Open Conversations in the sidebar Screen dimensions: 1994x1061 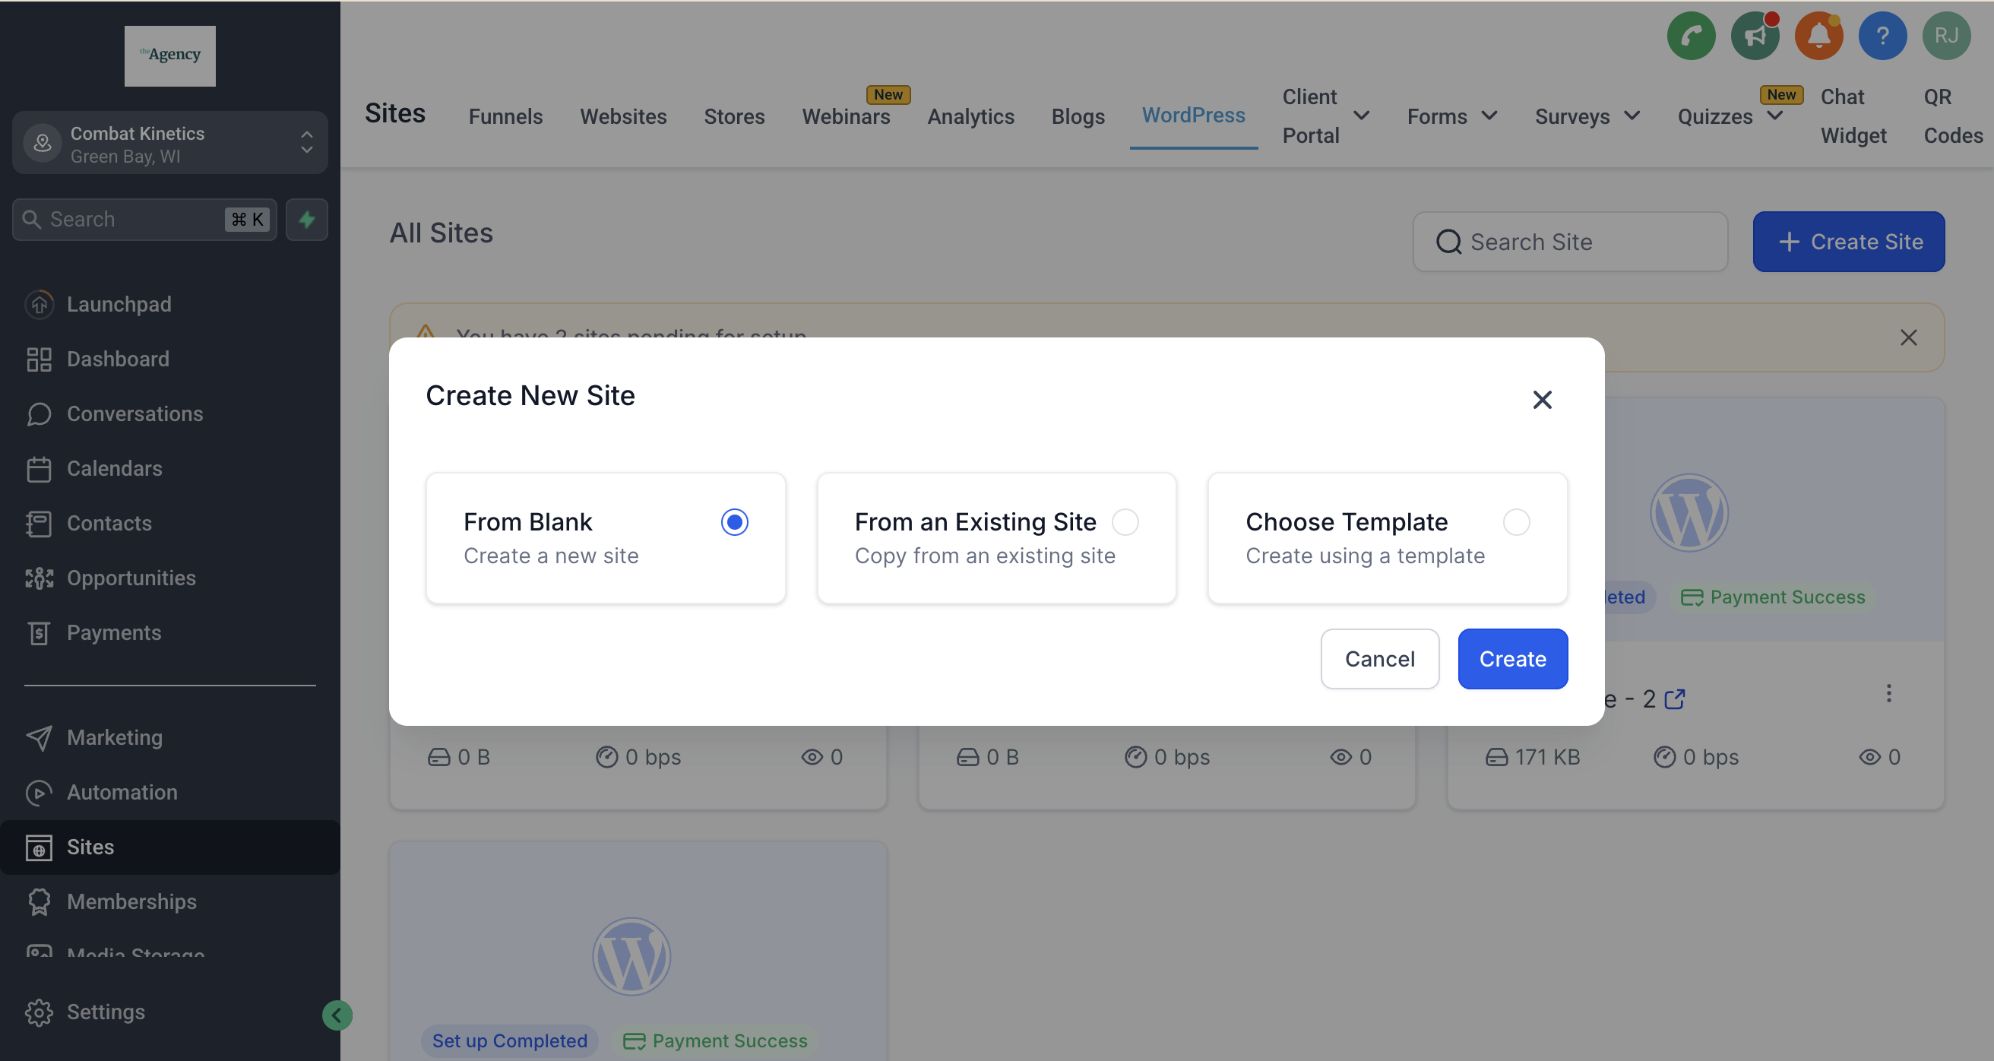click(x=135, y=413)
